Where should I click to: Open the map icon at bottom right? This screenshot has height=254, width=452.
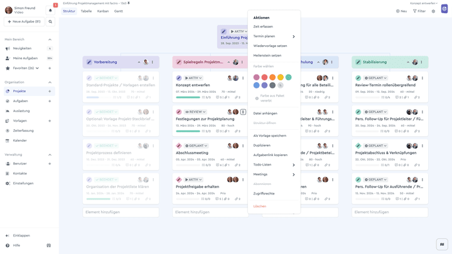pos(442,245)
